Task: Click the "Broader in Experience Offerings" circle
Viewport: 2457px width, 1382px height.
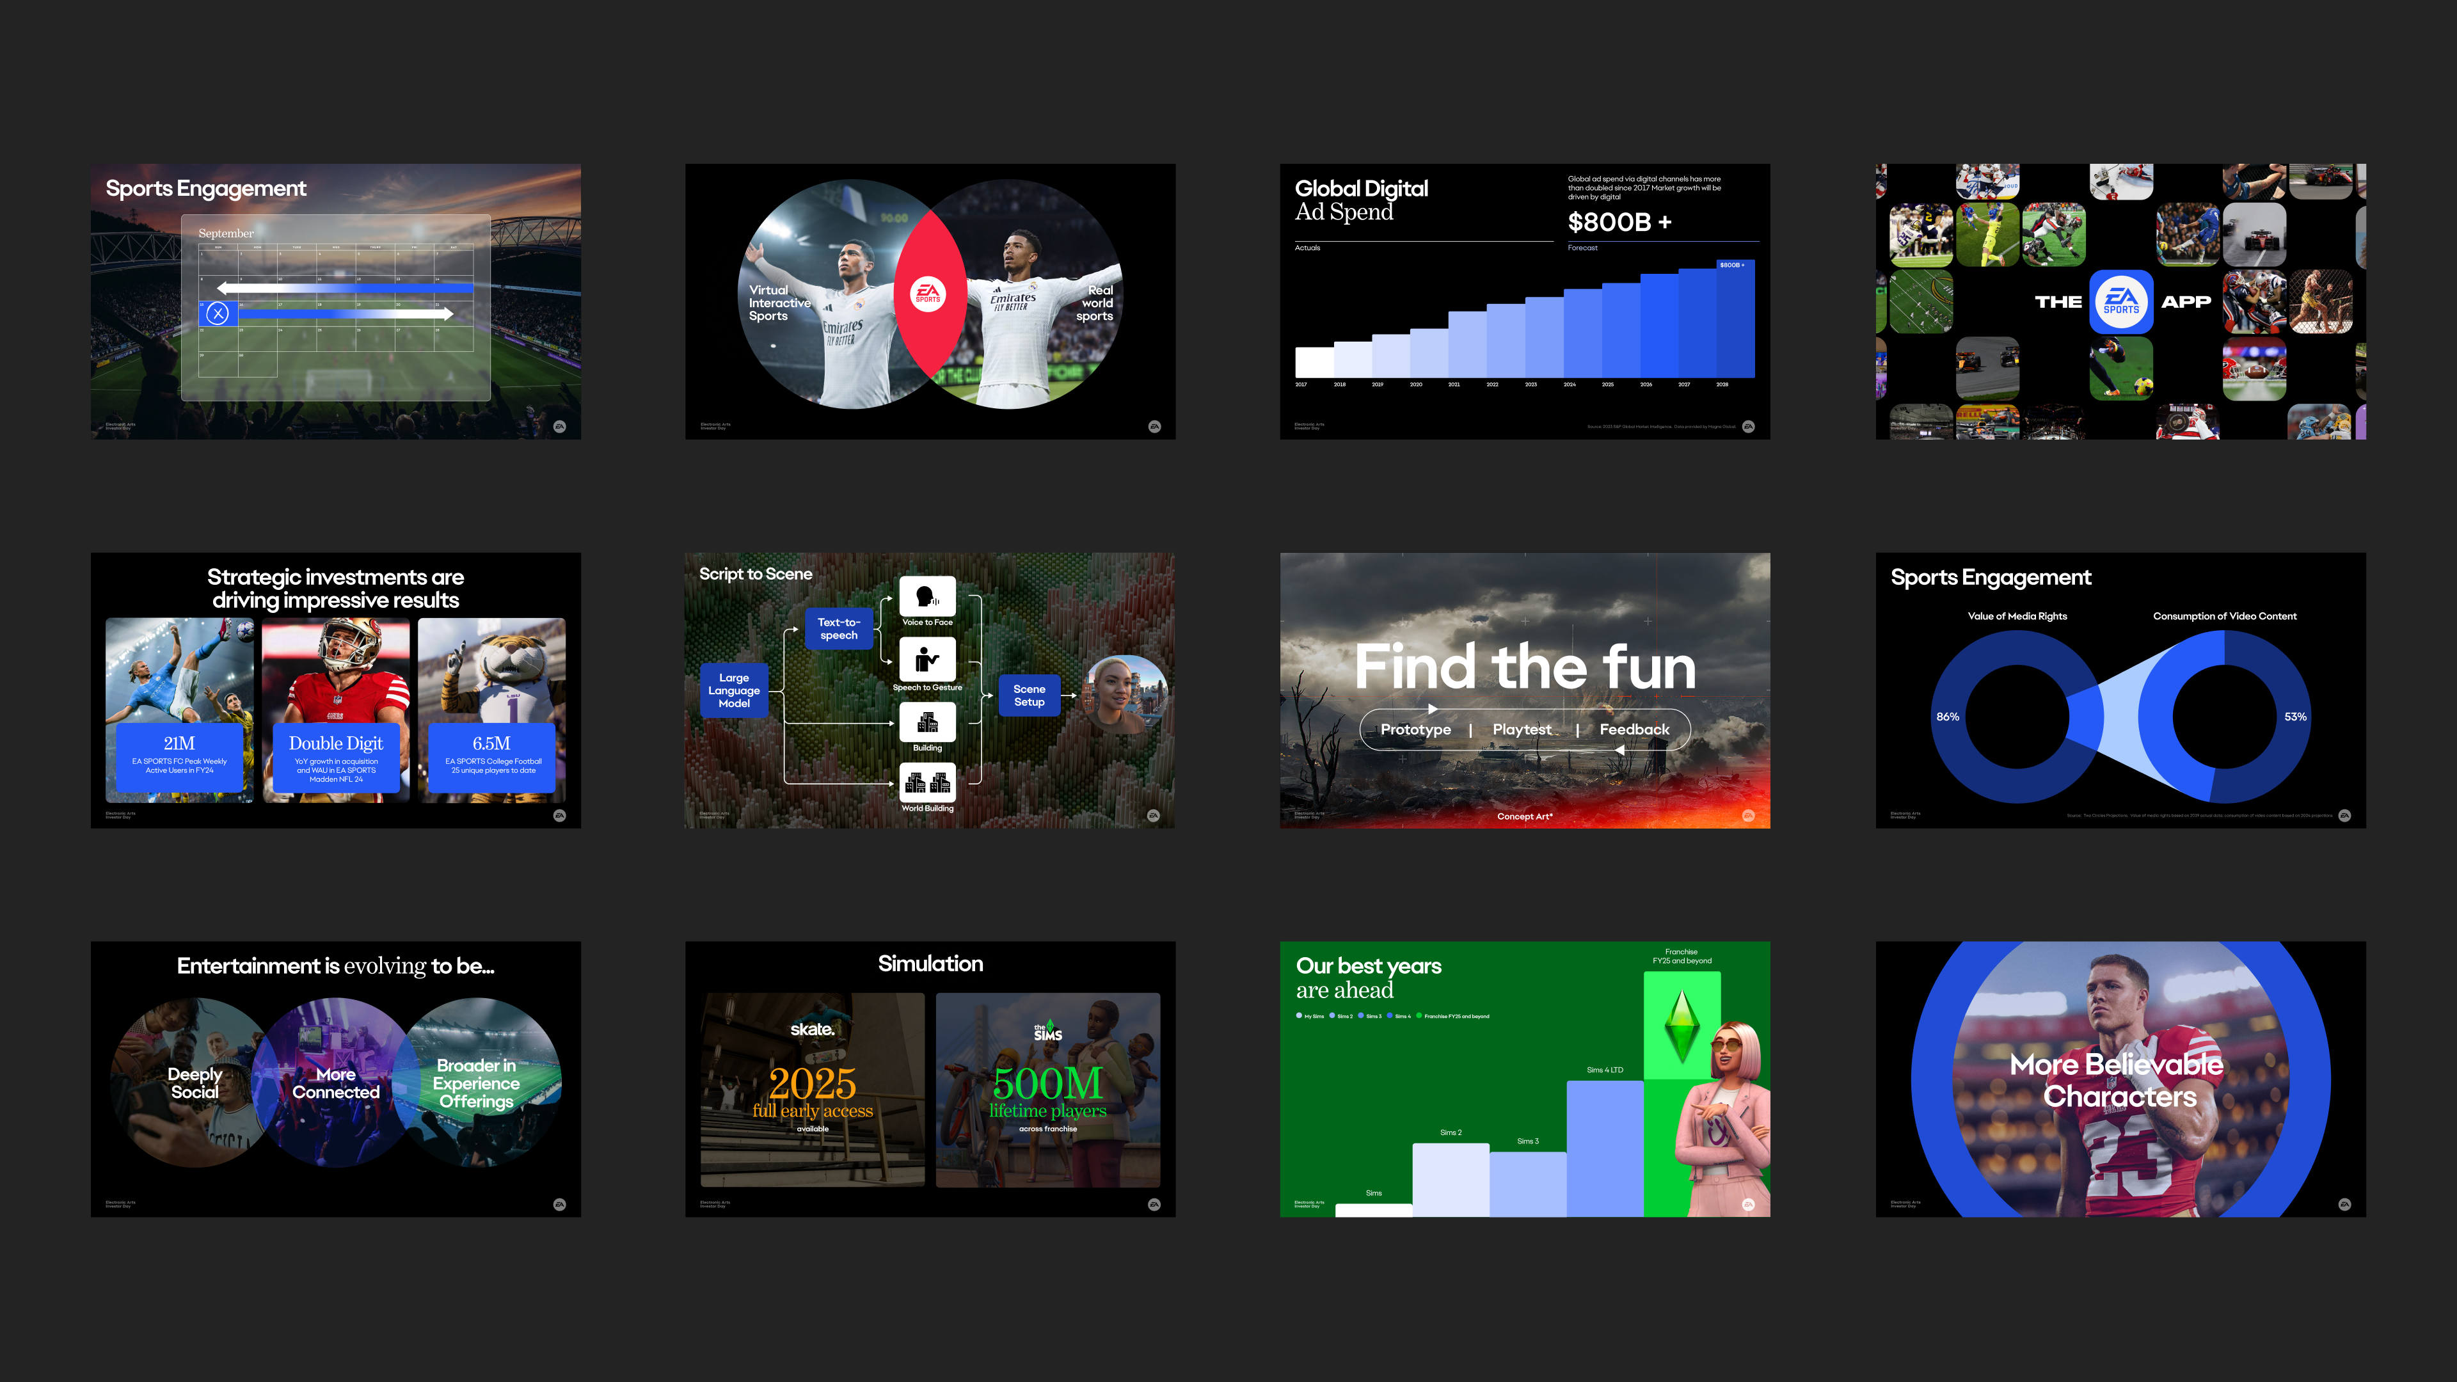Action: coord(477,1083)
